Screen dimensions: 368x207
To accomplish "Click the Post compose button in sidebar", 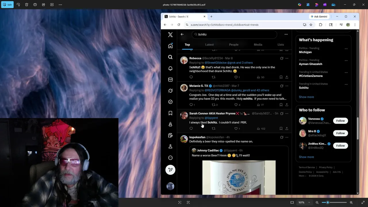I will tap(170, 170).
